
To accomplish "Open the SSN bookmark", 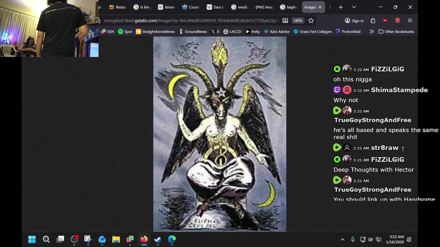I will pos(107,32).
